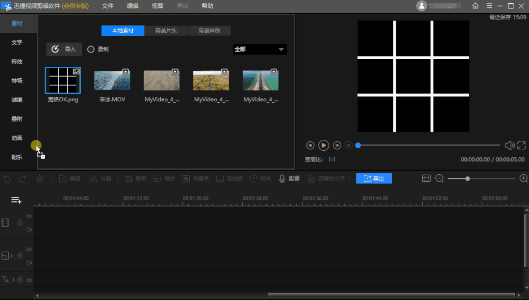Viewport: 529px width, 300px height.
Task: Toggle lock on the text track
Action: tap(20, 280)
